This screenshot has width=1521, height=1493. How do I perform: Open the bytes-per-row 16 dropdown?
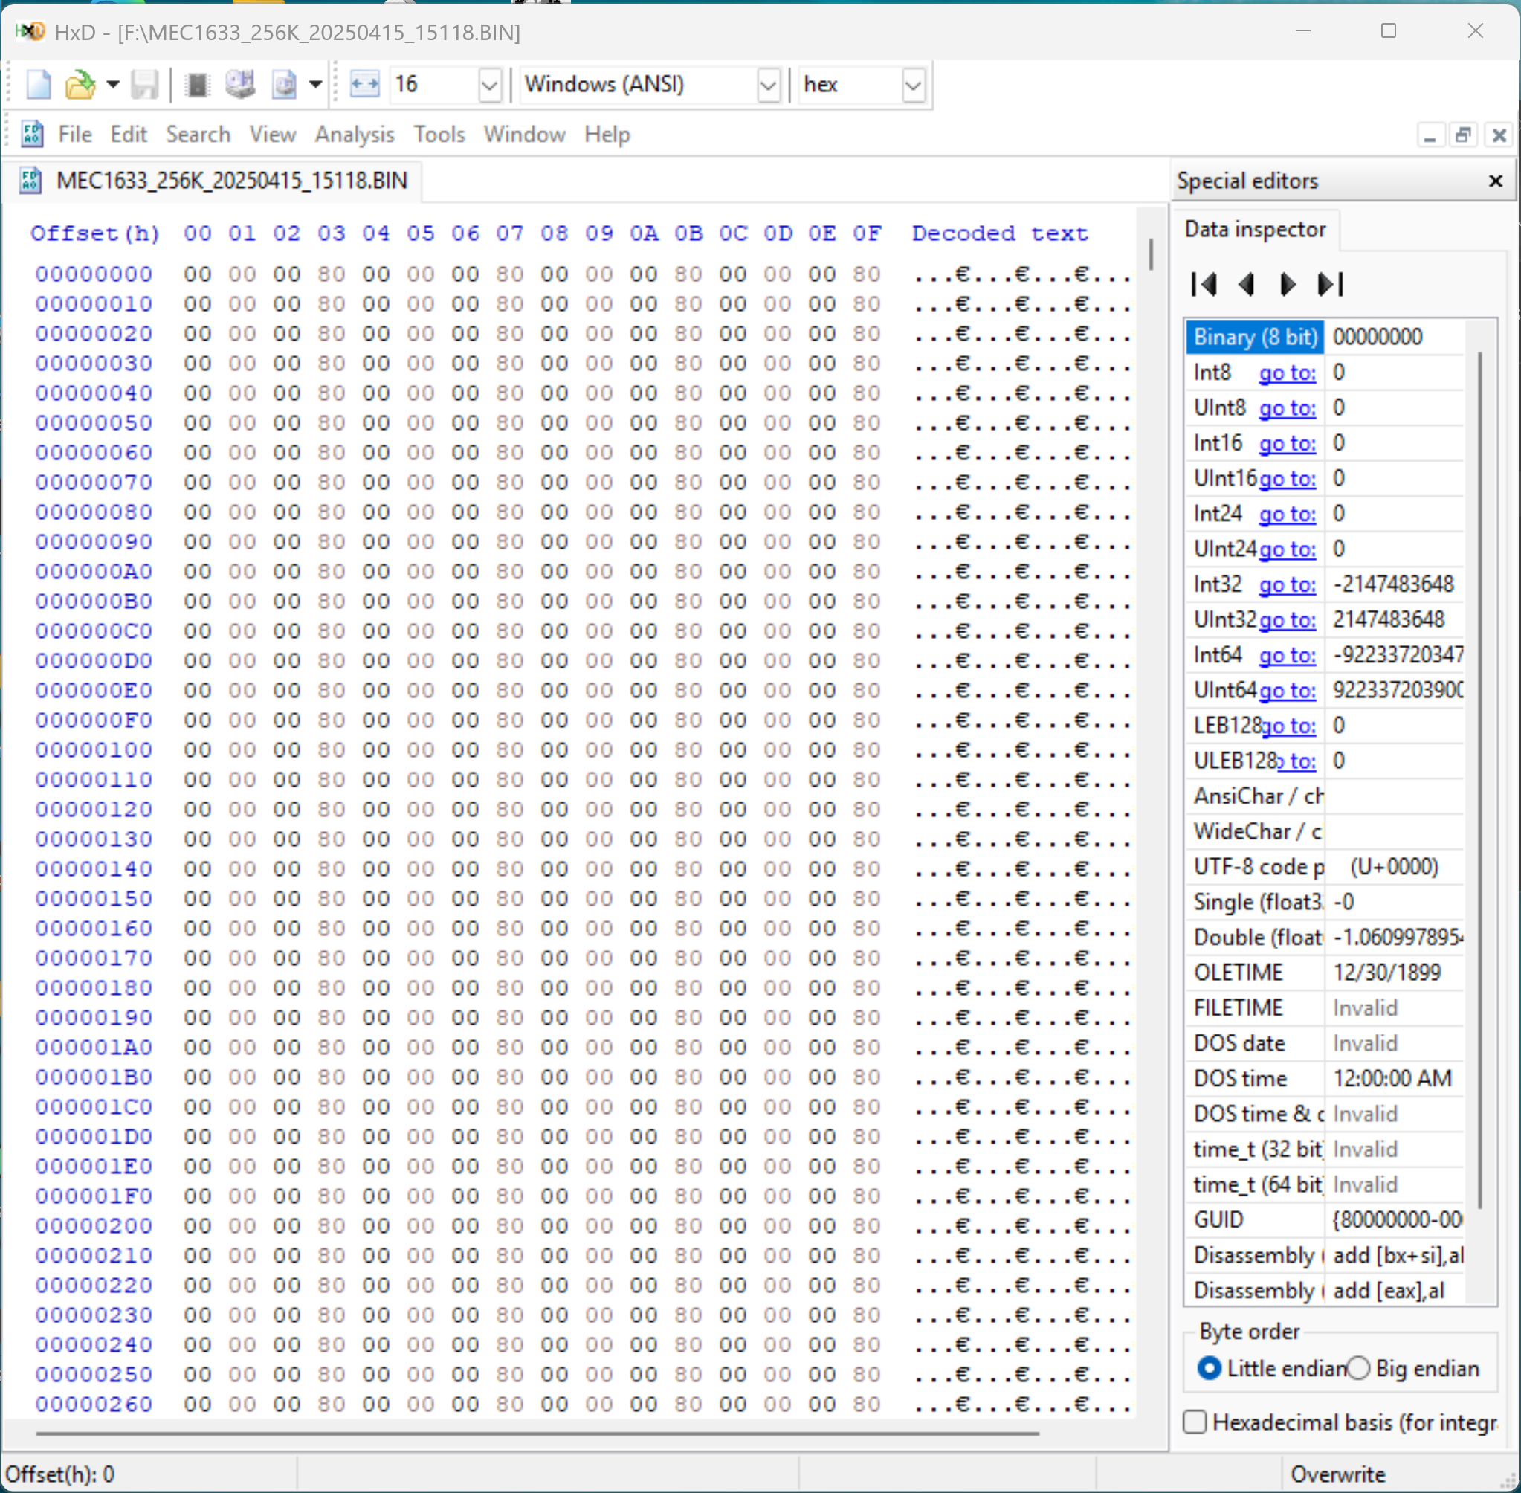point(489,85)
